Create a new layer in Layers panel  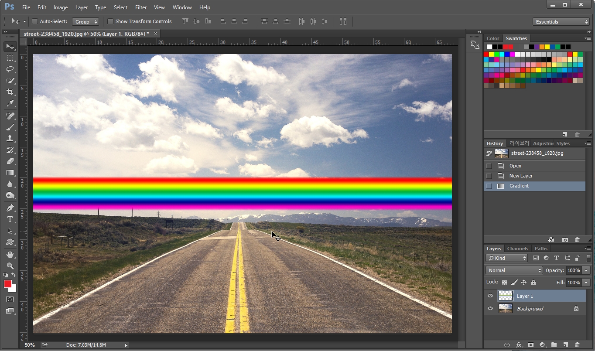[565, 345]
